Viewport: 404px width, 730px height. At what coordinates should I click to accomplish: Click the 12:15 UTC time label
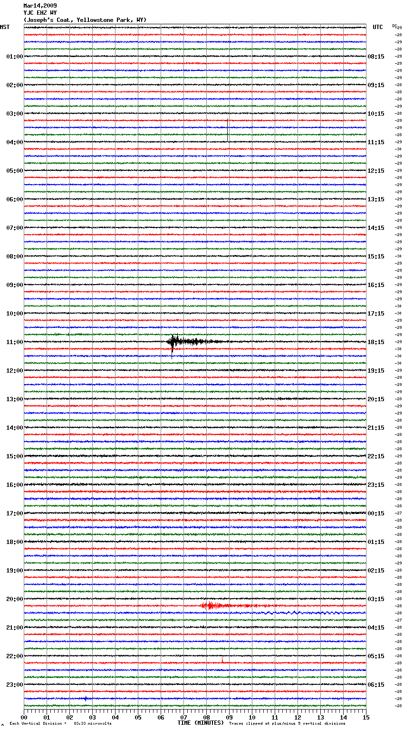coord(376,171)
